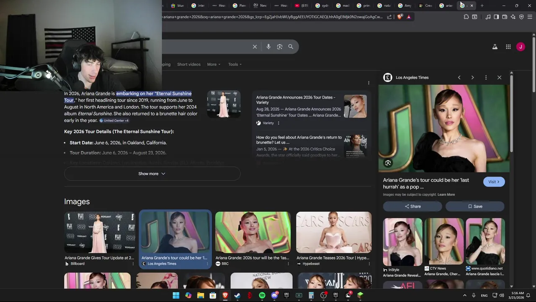This screenshot has height=302, width=536.
Task: Switch to the YouTube (619) browser tab
Action: click(x=301, y=5)
